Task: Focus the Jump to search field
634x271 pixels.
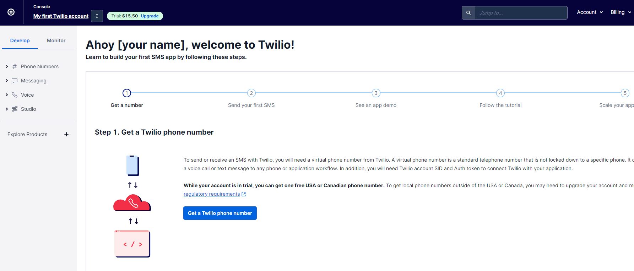Action: [x=521, y=13]
